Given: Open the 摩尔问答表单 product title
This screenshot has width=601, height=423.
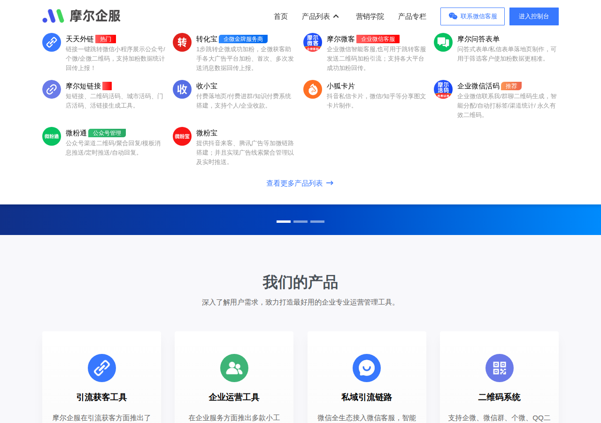Looking at the screenshot, I should (x=478, y=39).
